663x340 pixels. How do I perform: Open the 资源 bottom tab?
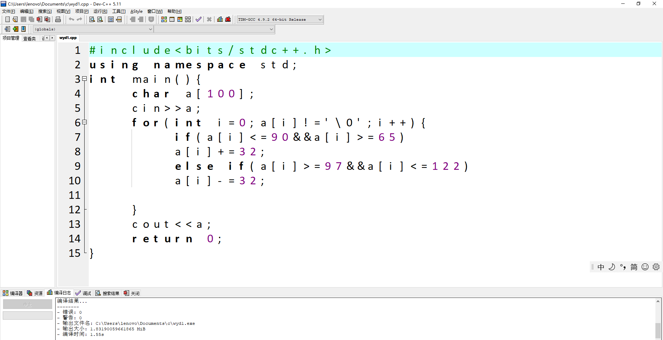point(35,293)
